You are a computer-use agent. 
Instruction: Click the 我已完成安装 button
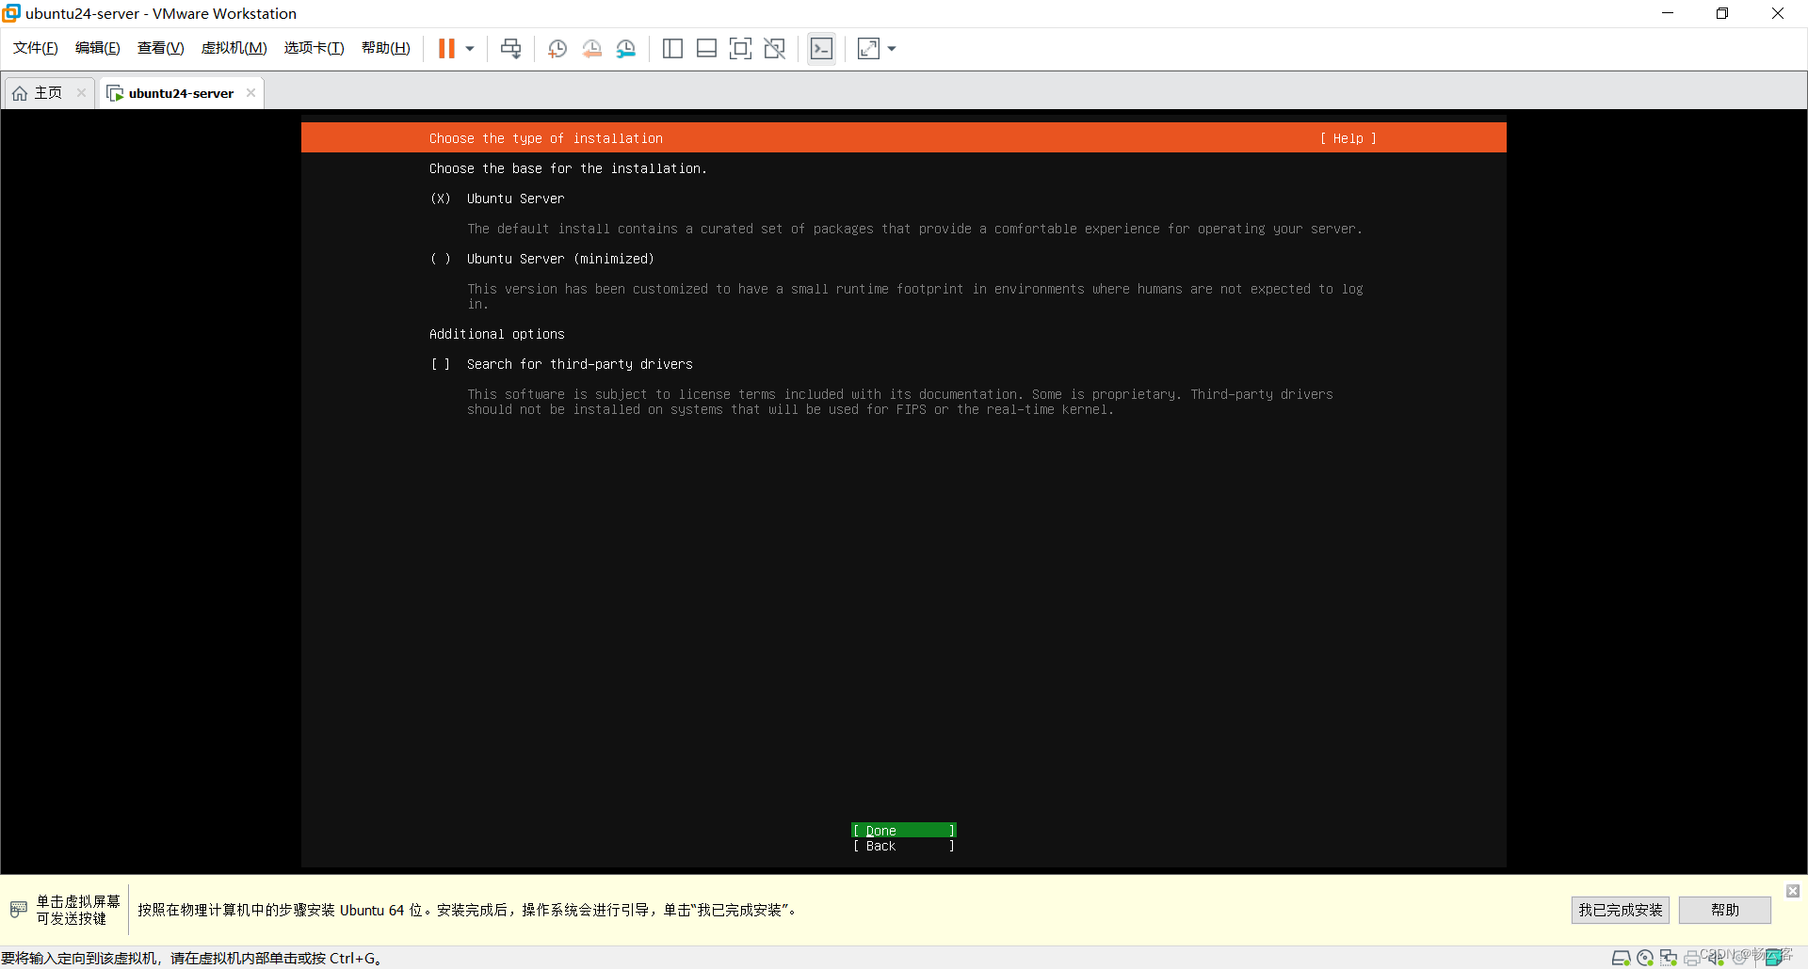1621,910
